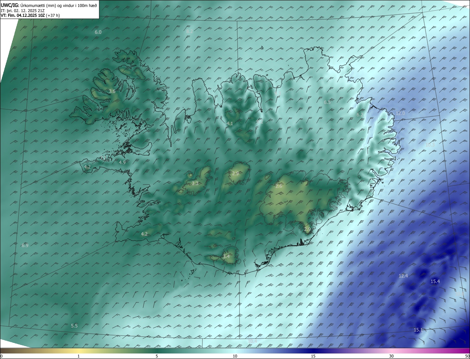The width and height of the screenshot is (470, 359).
Task: Click the 4.1 value in north Iceland
Action: (x=229, y=124)
